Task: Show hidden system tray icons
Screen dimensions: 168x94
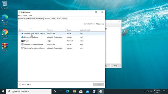Action: click(144, 91)
